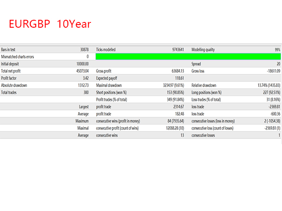Click the Short positions value 153 (90.85%)
This screenshot has width=282, height=211.
point(171,92)
